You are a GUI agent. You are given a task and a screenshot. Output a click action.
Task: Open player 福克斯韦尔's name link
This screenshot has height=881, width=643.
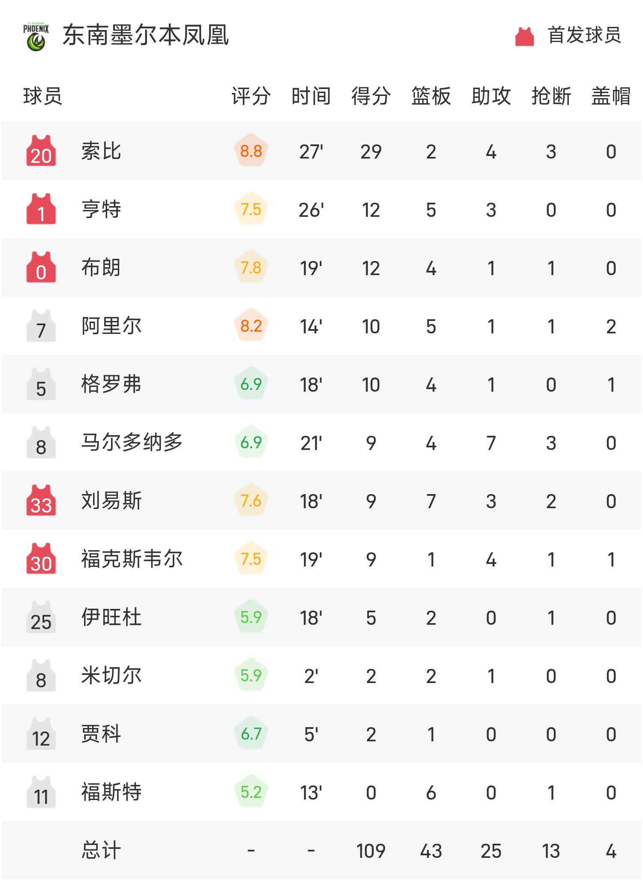pos(132,559)
